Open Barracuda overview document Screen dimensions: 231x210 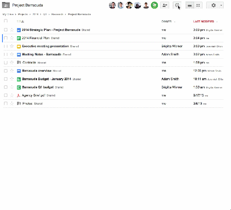pos(37,71)
